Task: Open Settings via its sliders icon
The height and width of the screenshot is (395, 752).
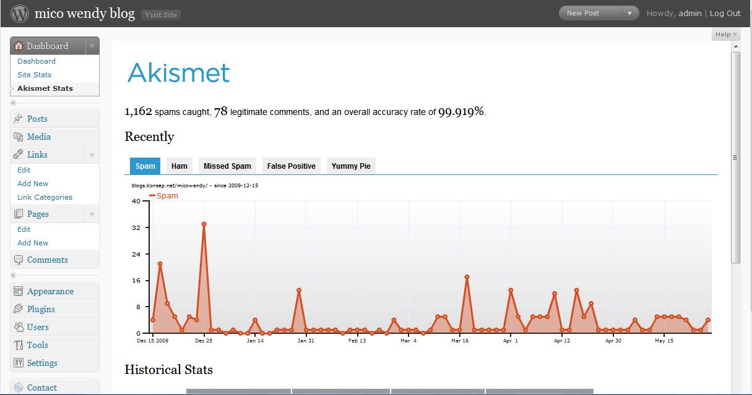Action: pos(18,363)
